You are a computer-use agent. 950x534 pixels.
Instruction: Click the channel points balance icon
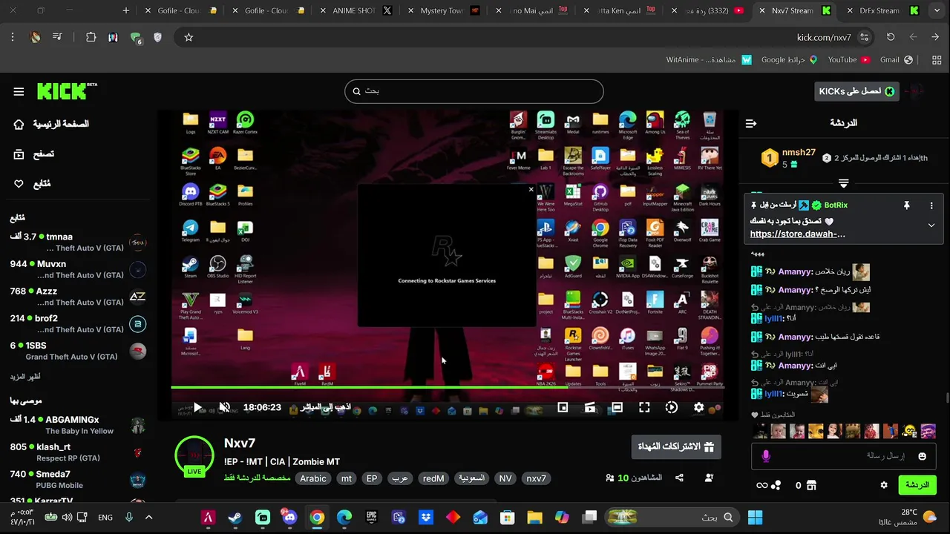pos(776,485)
